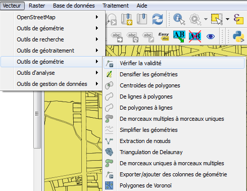Click the AB label with green arrow icon

[179, 36]
